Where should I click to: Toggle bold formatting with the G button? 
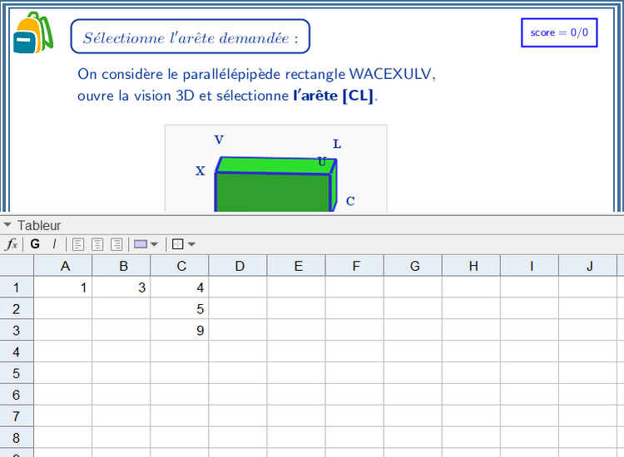tap(35, 244)
